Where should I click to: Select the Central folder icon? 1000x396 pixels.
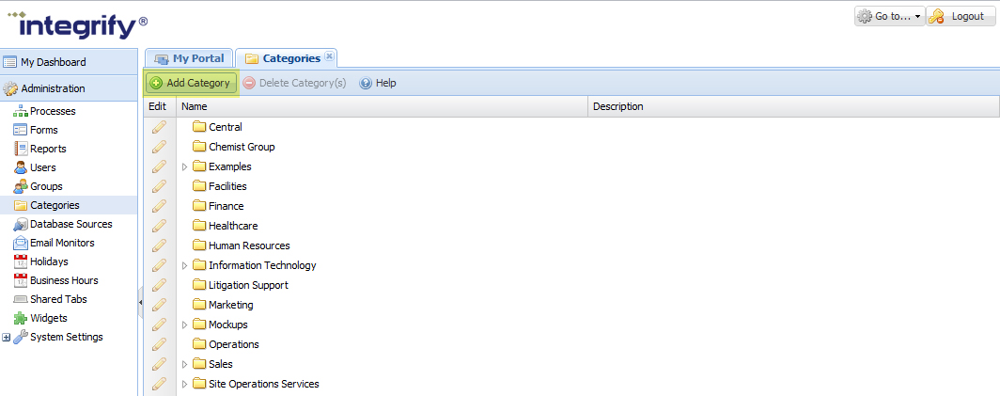199,127
